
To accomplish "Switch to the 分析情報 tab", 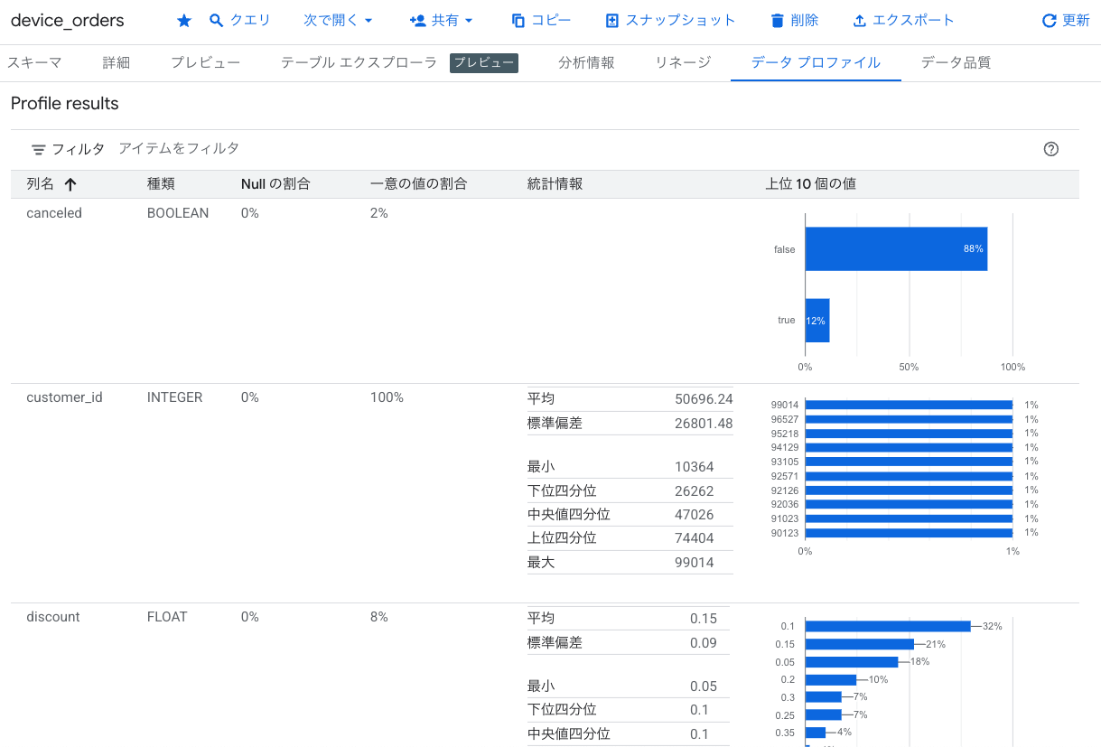I will (x=586, y=62).
